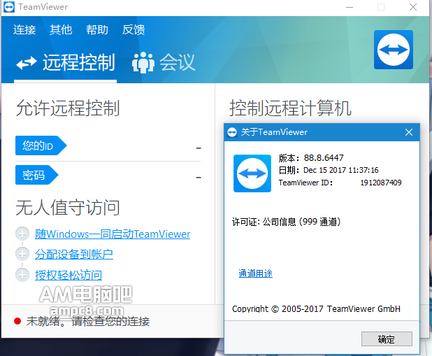The image size is (432, 356).
Task: Click the 远程控制 arrows icon
Action: point(26,62)
